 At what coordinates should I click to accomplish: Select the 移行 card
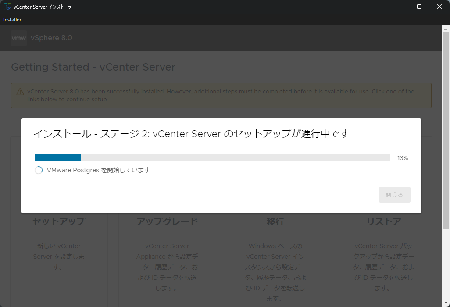[275, 221]
